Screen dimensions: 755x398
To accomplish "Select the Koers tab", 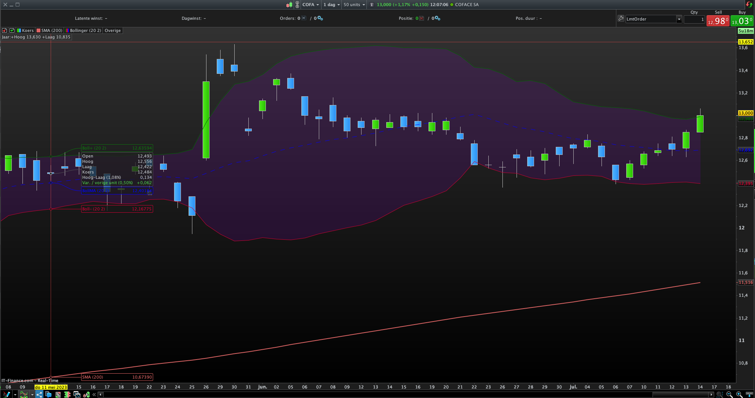I will click(x=26, y=30).
